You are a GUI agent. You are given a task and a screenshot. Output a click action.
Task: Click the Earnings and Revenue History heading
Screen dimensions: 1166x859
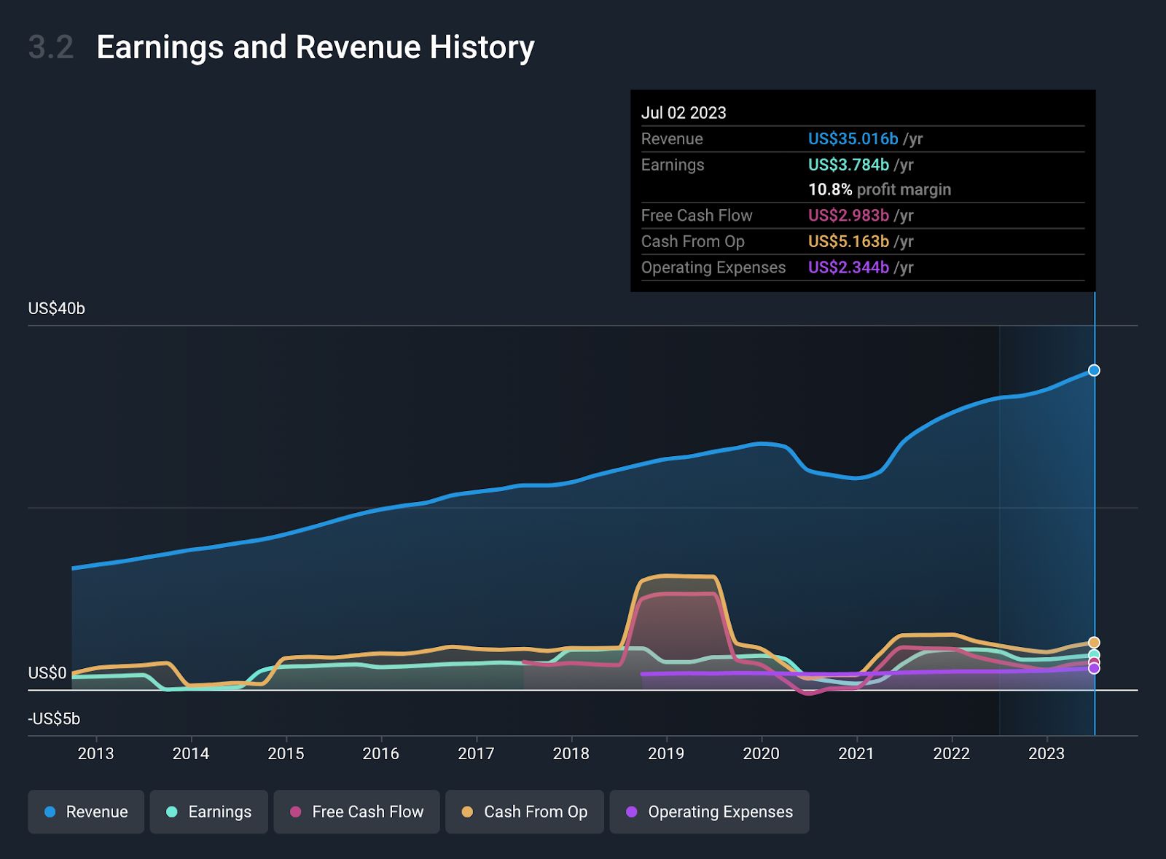point(316,47)
